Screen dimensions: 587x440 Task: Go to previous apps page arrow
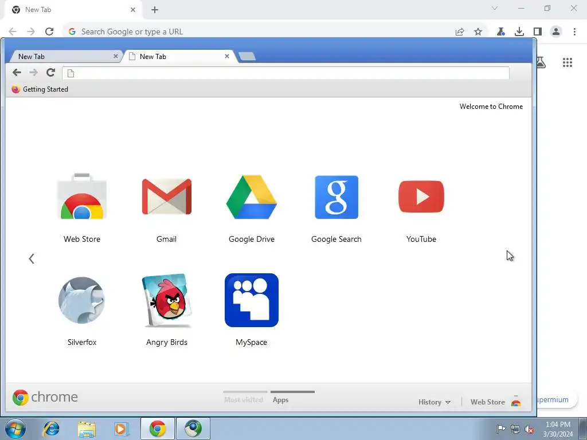32,258
